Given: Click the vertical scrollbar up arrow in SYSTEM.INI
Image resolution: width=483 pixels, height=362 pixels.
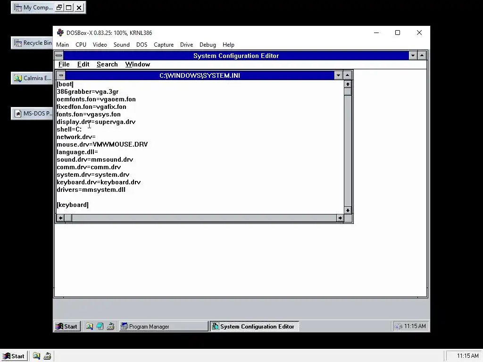Looking at the screenshot, I should click(x=348, y=84).
